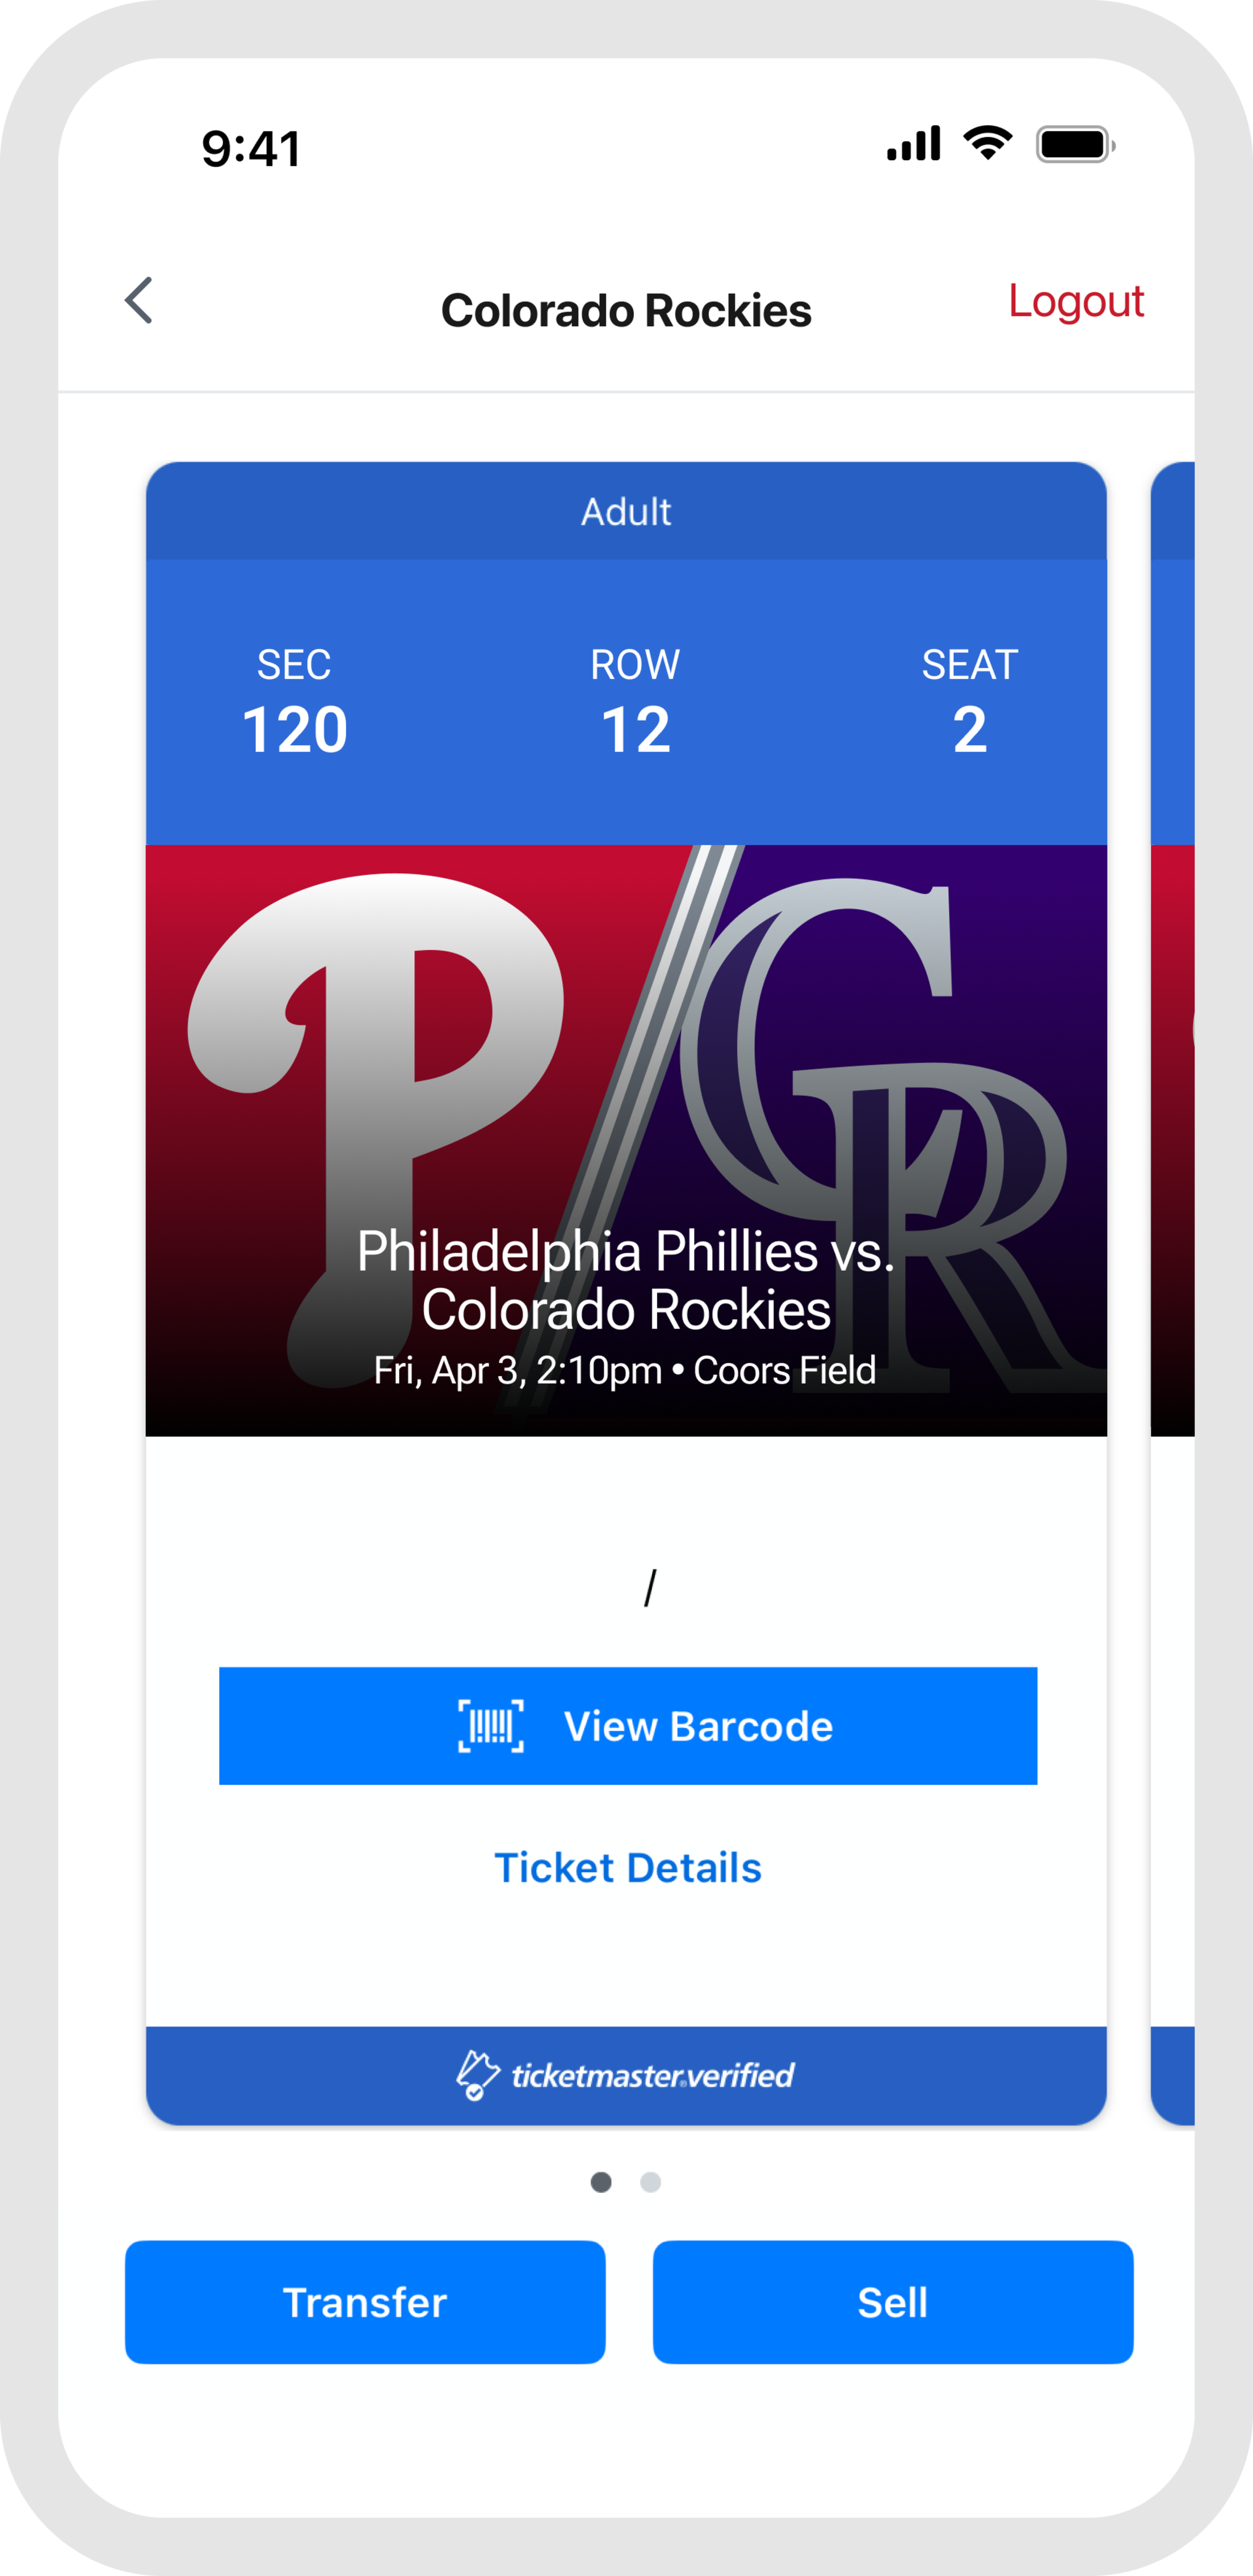
Task: Tap the Adult ticket type header
Action: pyautogui.click(x=626, y=512)
